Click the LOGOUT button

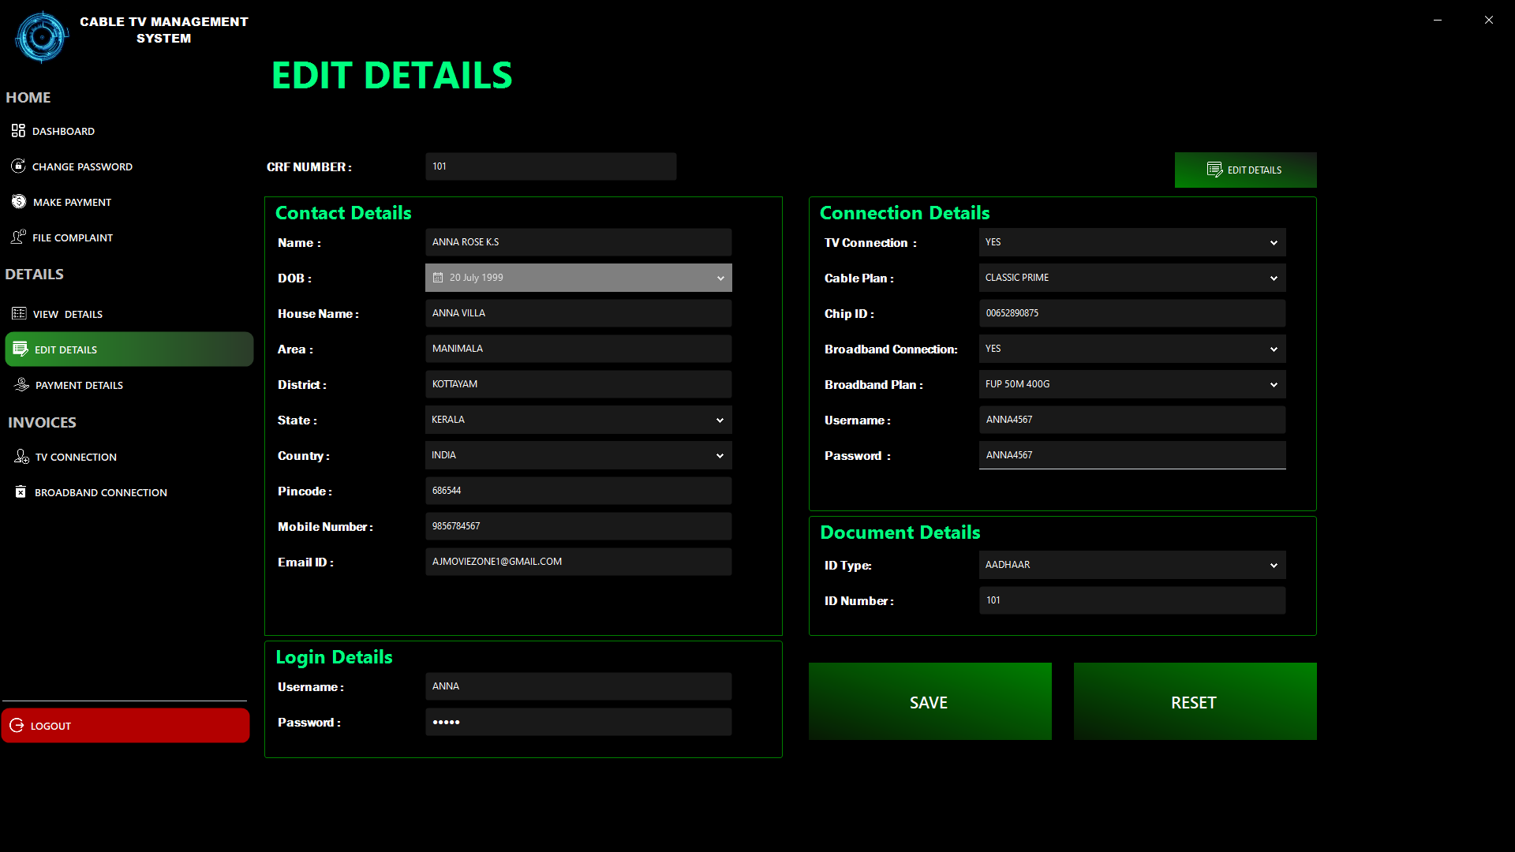pos(125,725)
